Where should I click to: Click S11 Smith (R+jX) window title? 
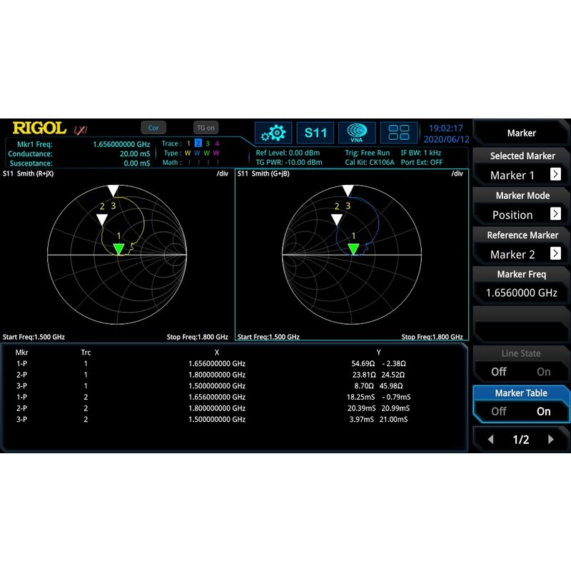(28, 173)
